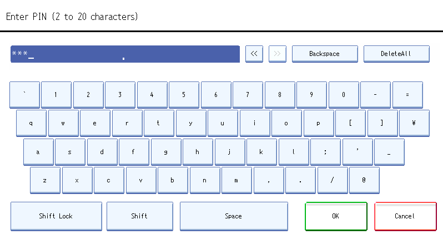The height and width of the screenshot is (245, 443).
Task: Type the number 5 key
Action: click(x=184, y=95)
